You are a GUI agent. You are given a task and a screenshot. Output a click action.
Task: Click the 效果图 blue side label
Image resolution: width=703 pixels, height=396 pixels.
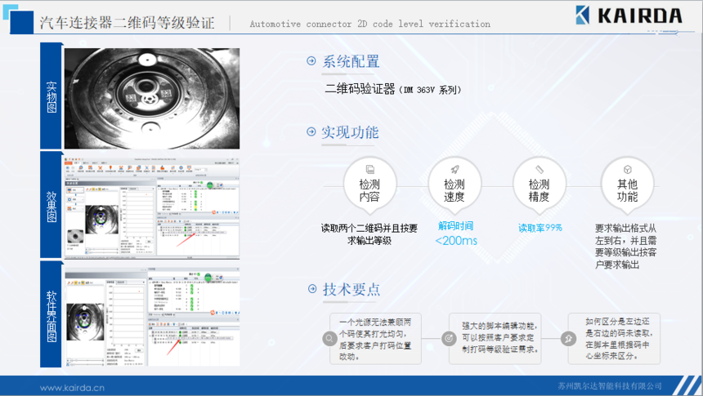[x=51, y=205]
